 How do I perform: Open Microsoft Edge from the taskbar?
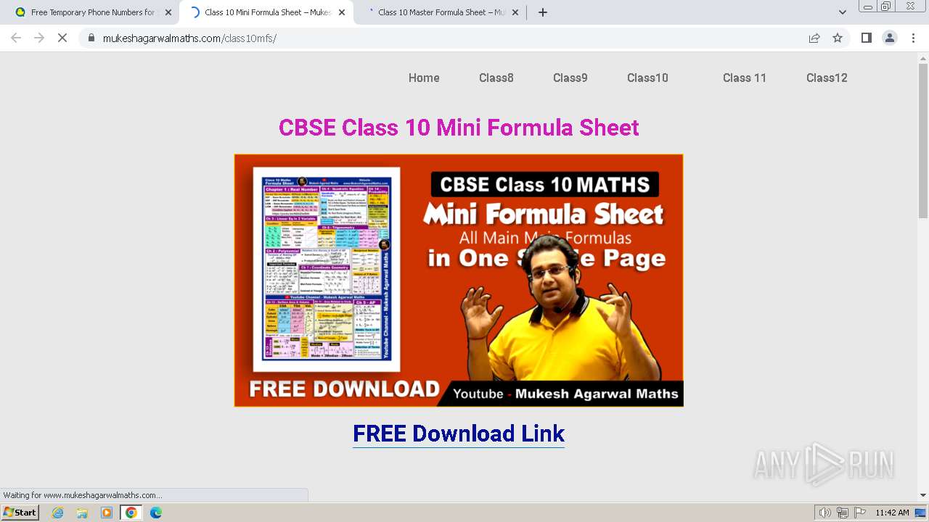tap(156, 513)
